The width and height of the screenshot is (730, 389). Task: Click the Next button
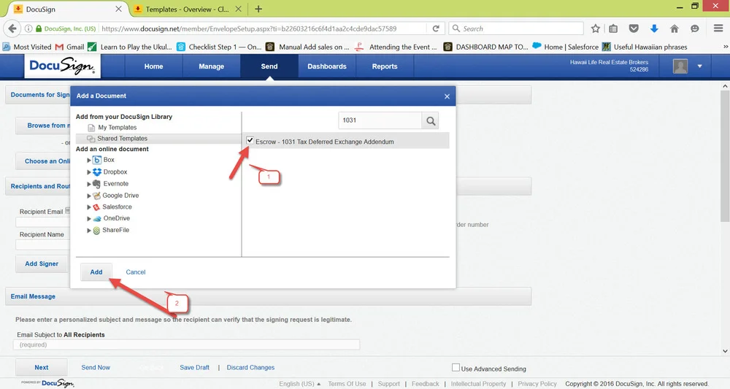(42, 368)
